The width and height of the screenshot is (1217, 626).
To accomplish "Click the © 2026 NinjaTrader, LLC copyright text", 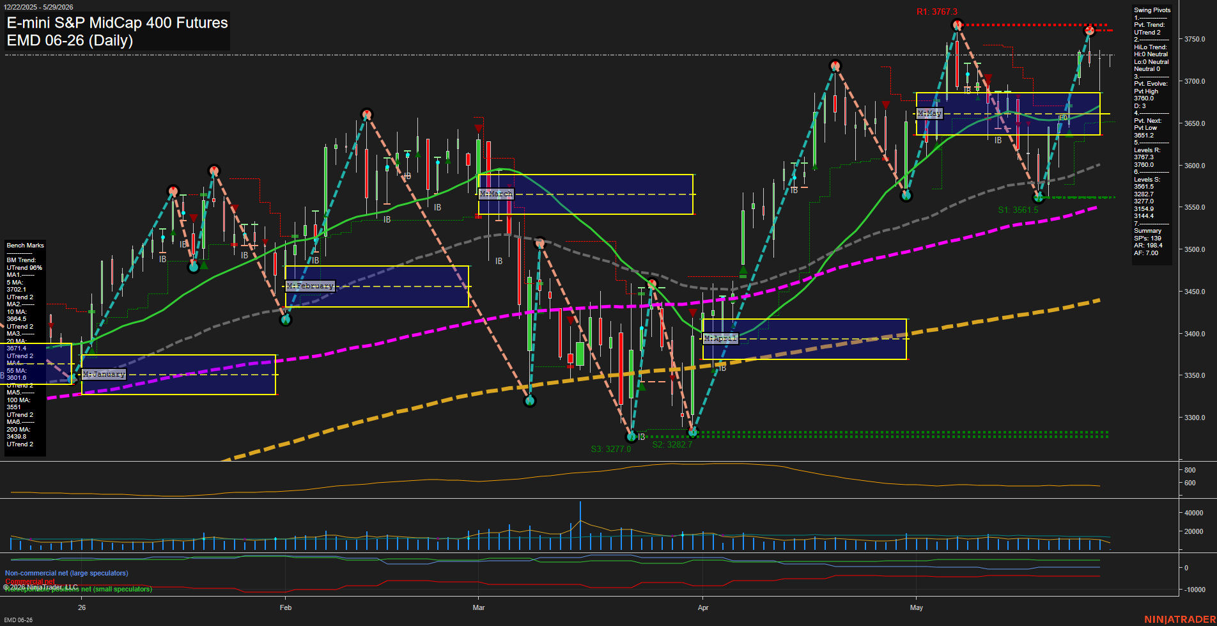I will 40,587.
